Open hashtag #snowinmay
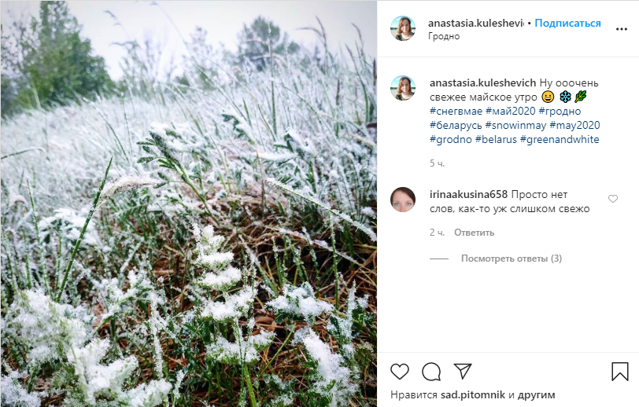This screenshot has width=639, height=407. [x=515, y=126]
